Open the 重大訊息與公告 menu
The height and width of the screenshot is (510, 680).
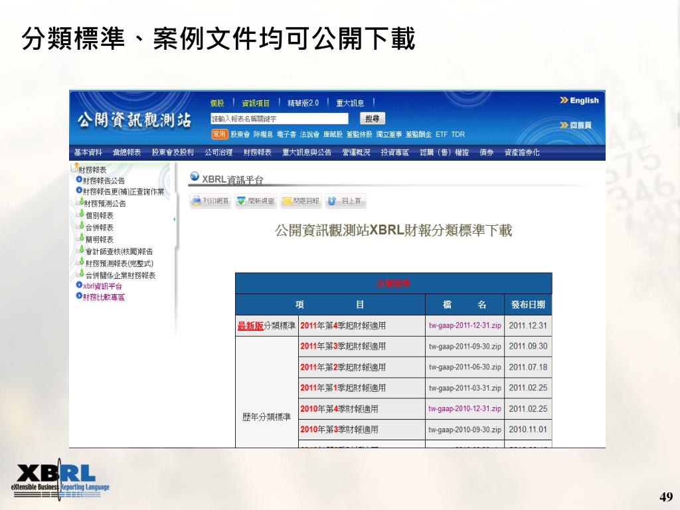coord(307,152)
